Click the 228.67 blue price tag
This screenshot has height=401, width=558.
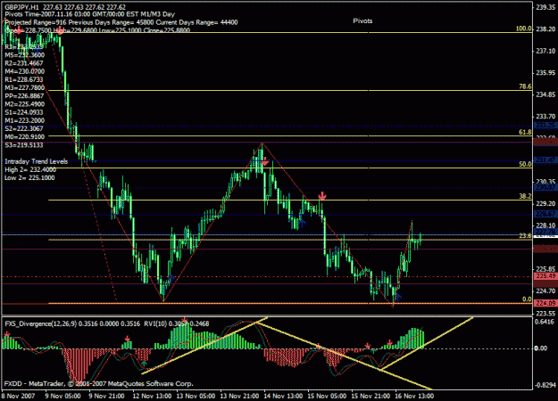[x=546, y=214]
